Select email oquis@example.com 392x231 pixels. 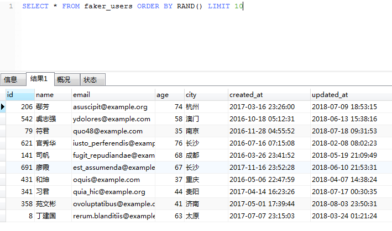[x=113, y=180]
